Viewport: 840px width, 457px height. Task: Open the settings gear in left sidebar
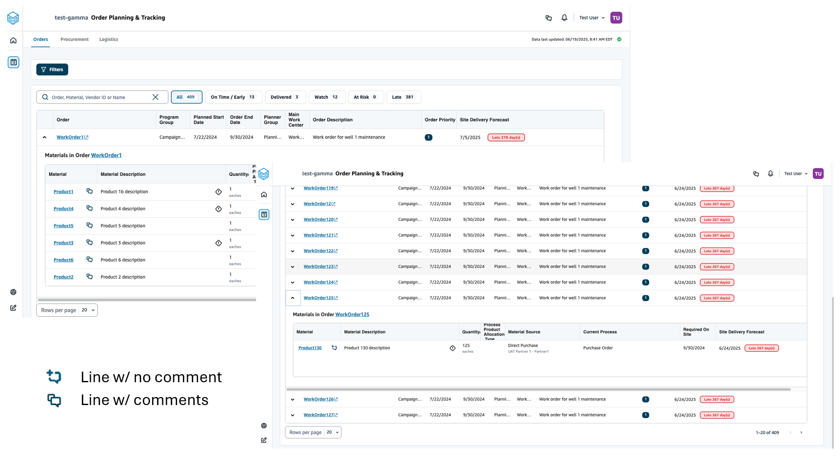click(14, 292)
